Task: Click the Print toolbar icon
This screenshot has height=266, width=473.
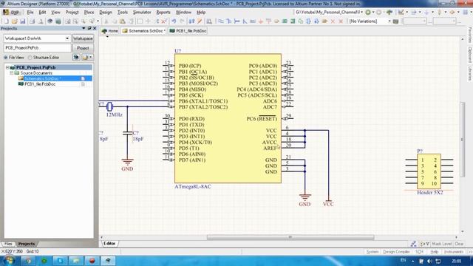Action: point(32,21)
